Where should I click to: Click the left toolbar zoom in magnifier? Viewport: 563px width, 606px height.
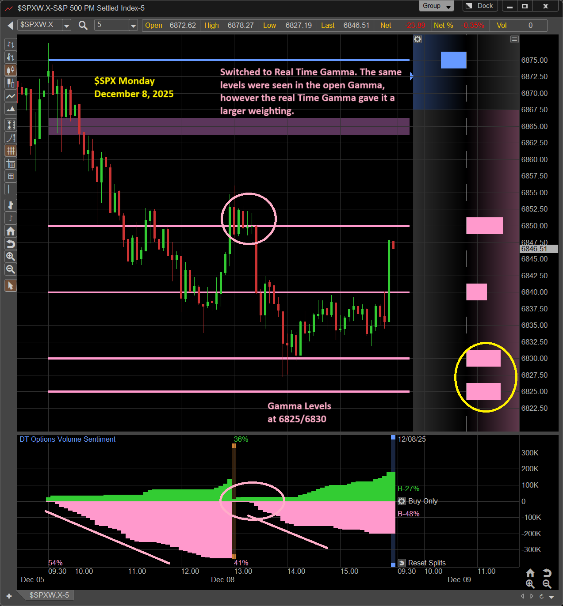[x=11, y=257]
